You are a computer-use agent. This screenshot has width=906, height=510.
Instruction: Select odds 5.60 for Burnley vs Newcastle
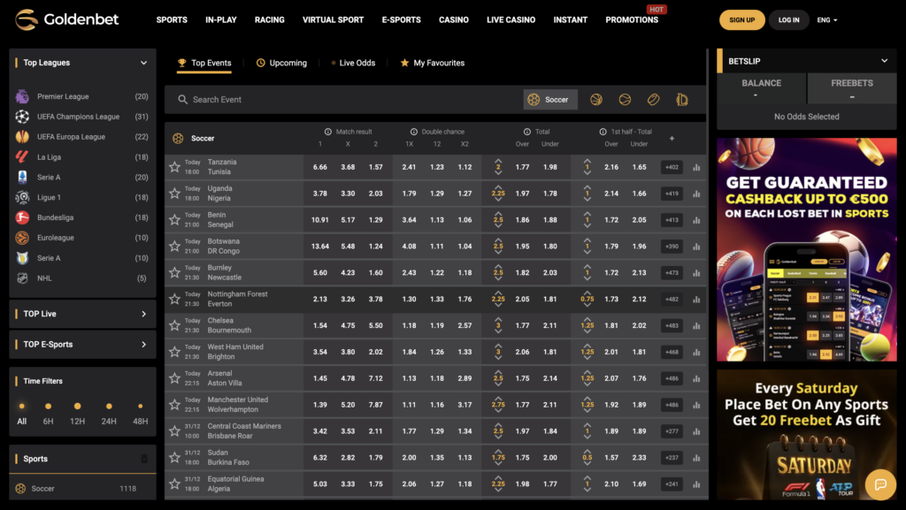click(320, 271)
